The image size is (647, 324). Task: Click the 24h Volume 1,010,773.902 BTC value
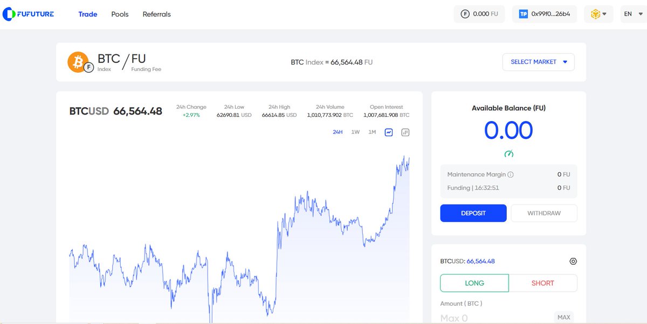[x=330, y=115]
